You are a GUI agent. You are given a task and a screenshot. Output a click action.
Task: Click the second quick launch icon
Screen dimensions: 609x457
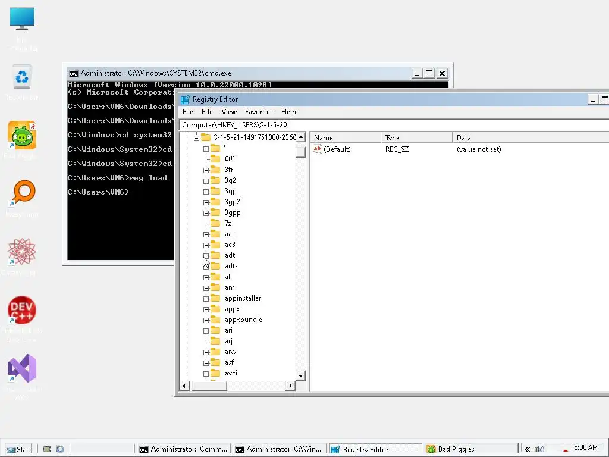60,449
